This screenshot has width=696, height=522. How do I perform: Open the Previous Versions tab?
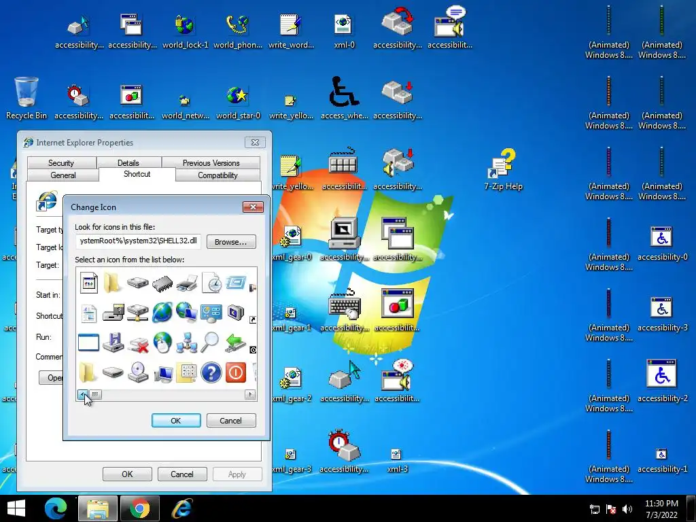[x=211, y=162]
